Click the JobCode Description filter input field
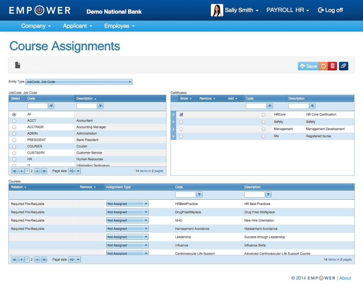This screenshot has width=363, height=289. tap(87, 106)
